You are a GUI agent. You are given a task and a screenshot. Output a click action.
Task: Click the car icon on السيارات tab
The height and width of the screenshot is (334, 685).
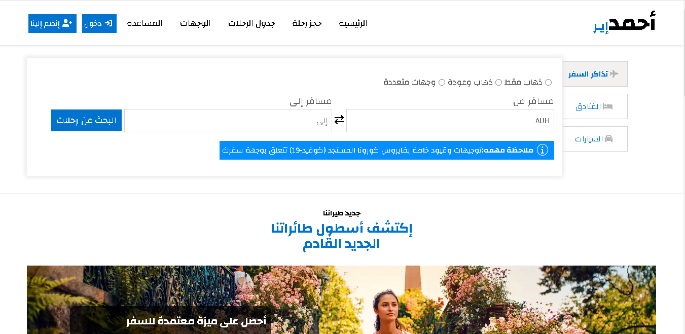click(x=608, y=139)
